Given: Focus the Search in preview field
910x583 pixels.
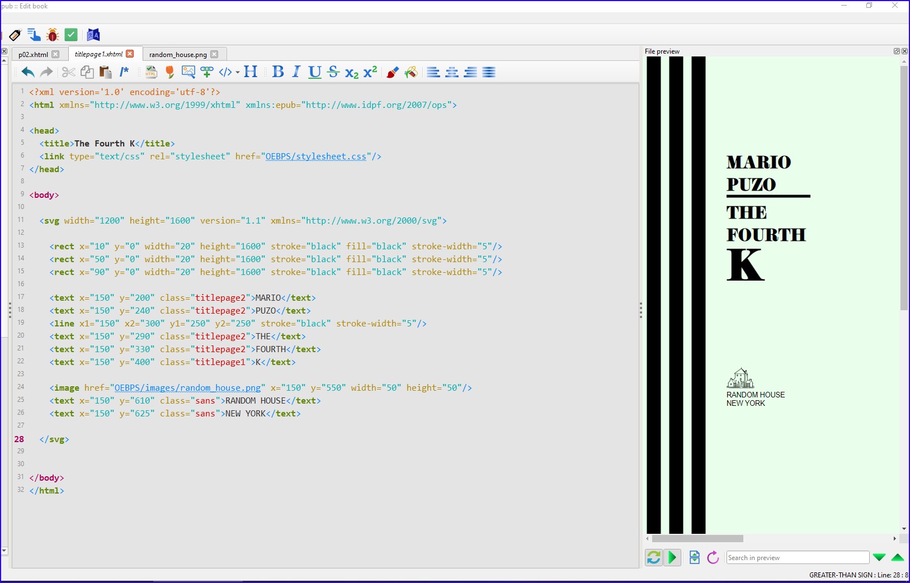Looking at the screenshot, I should point(798,557).
